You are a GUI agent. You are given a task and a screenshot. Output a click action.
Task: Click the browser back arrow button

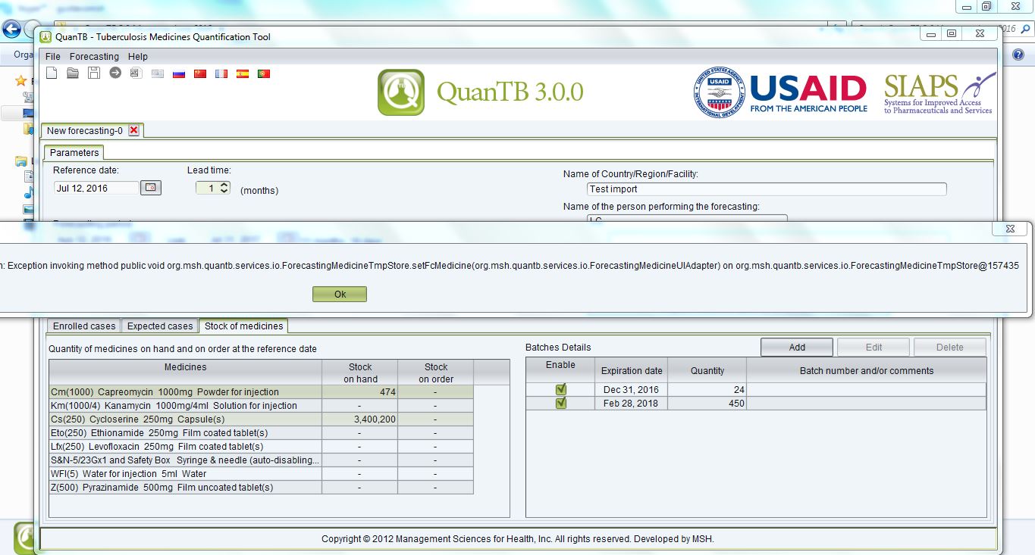click(11, 30)
